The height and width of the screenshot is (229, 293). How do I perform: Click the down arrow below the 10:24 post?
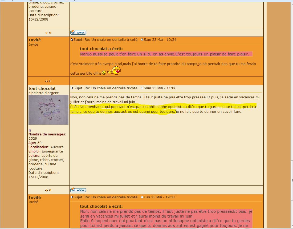click(x=50, y=81)
